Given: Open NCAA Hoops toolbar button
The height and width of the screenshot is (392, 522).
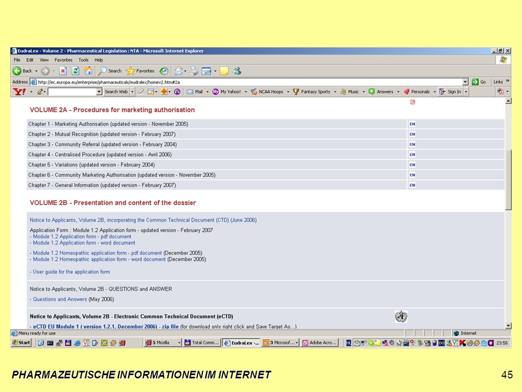Looking at the screenshot, I should tap(267, 91).
